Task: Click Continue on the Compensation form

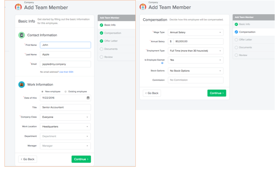Action: [217, 93]
